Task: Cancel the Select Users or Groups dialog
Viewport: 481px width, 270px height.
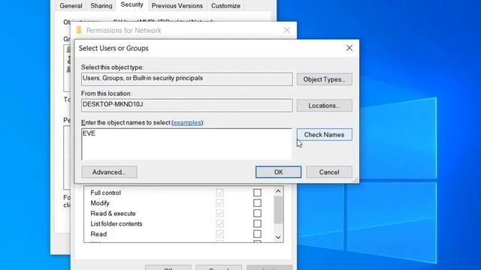Action: (x=329, y=172)
